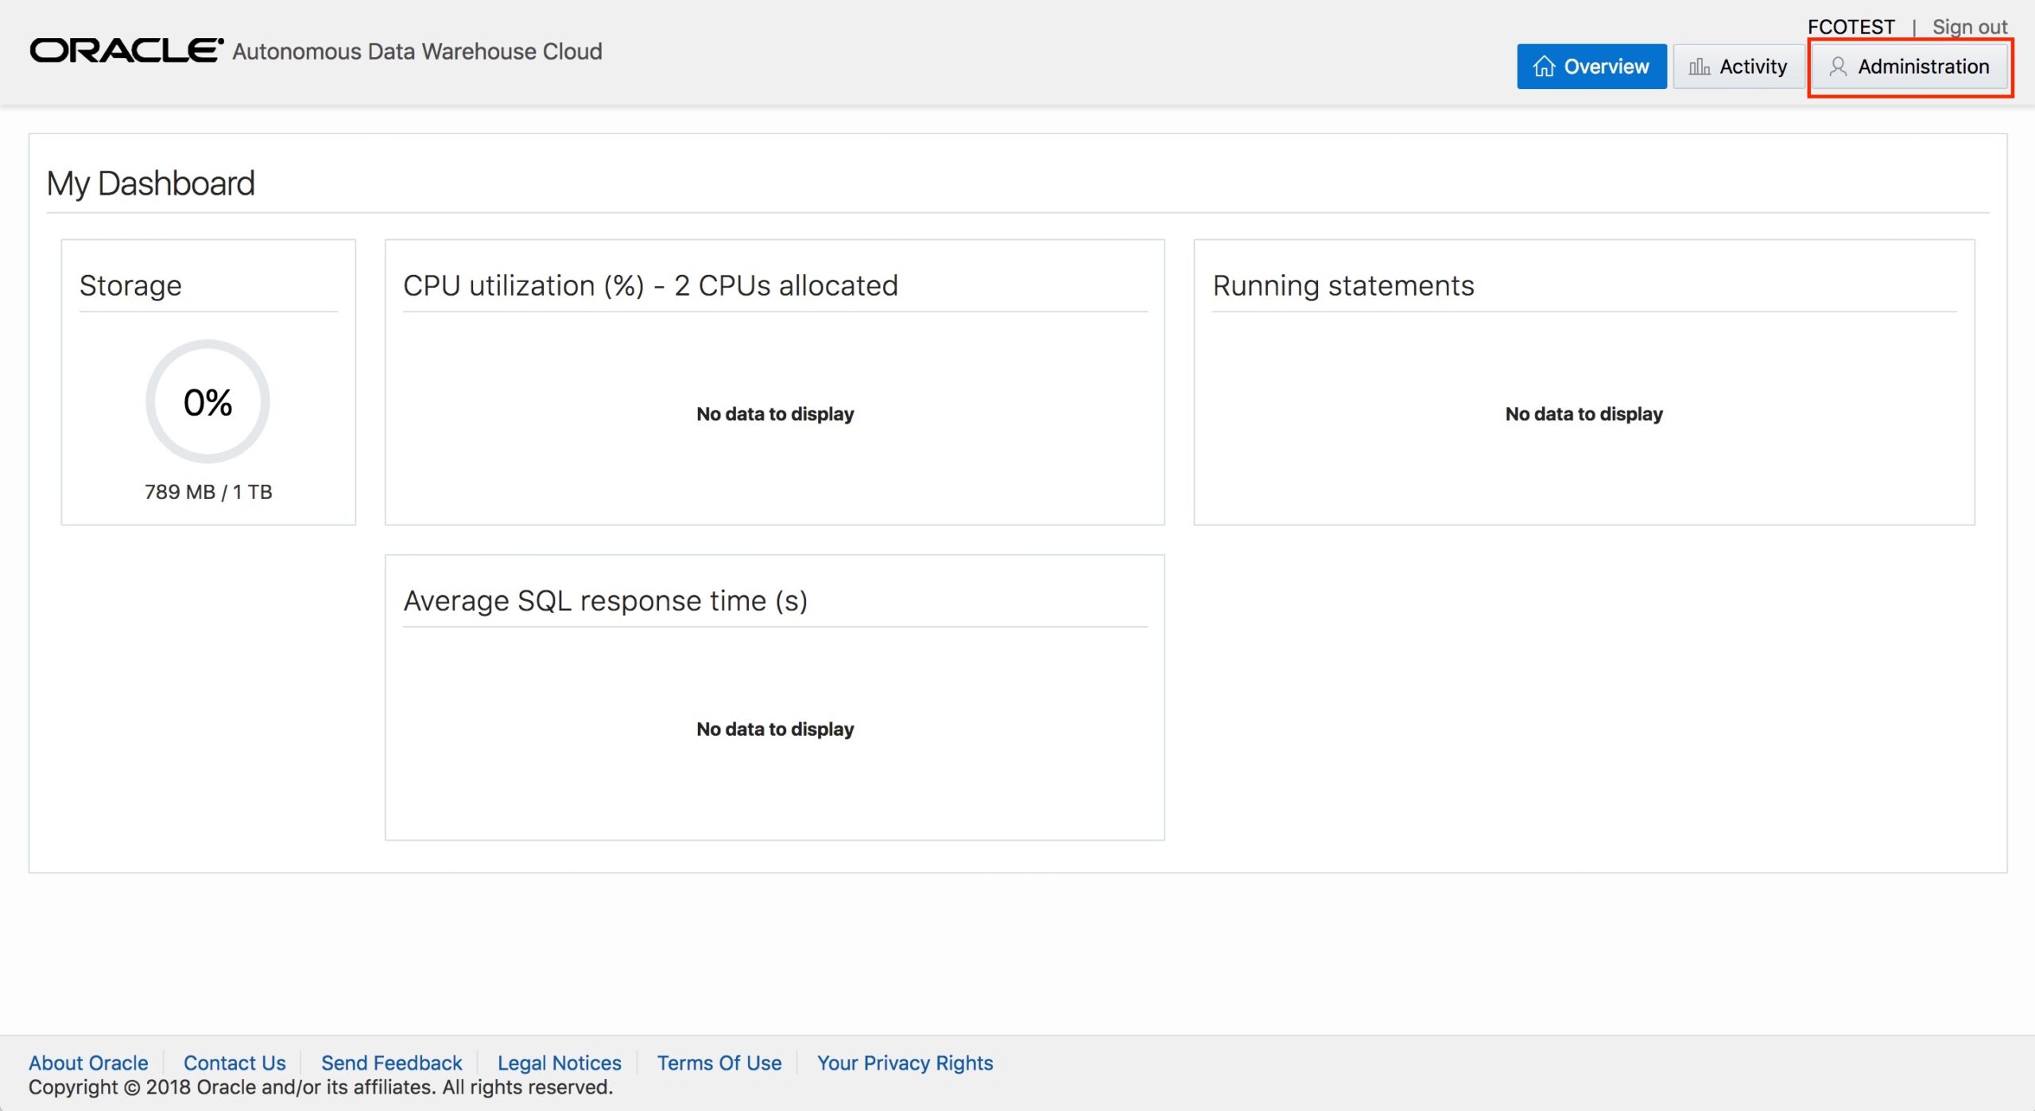The width and height of the screenshot is (2035, 1111).
Task: Sign out of the FCOTEST account
Action: (x=1969, y=27)
